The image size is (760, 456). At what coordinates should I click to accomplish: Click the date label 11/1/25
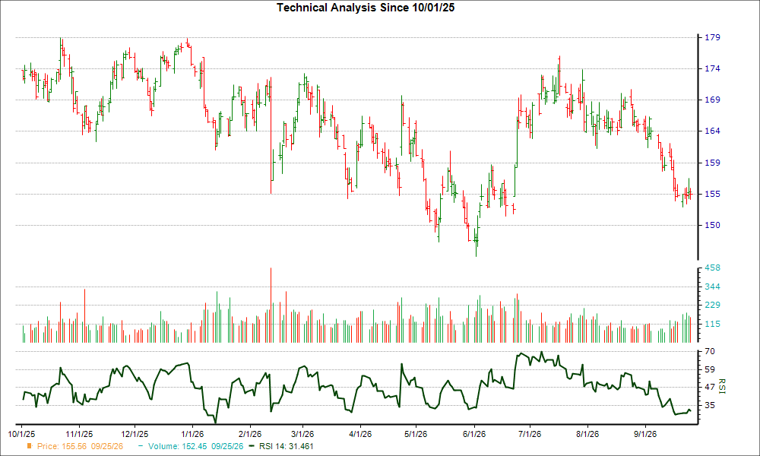pos(79,434)
